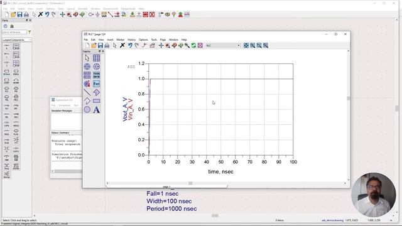
Task: Switch to the page 1 tab
Action: click(166, 187)
